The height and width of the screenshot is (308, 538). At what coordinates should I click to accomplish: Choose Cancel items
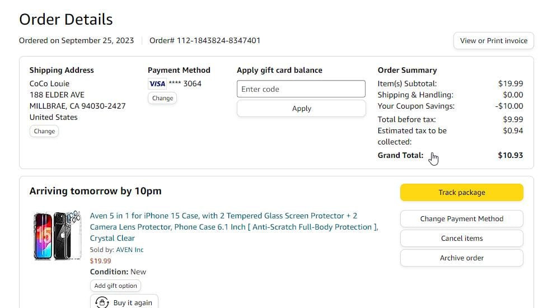tap(461, 239)
